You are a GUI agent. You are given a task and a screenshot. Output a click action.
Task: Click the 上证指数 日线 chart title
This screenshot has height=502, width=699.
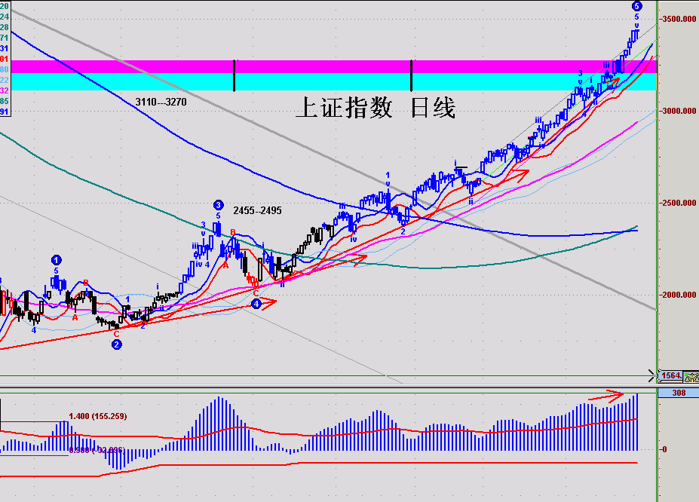(x=376, y=108)
